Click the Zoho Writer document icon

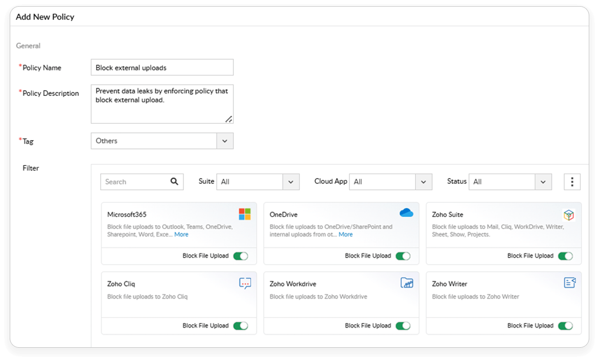click(x=570, y=283)
